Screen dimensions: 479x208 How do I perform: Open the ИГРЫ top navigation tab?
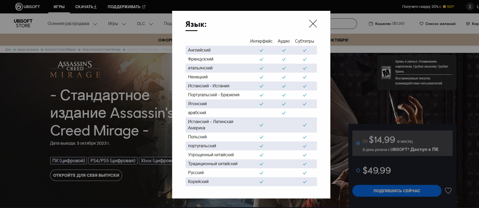pos(59,7)
